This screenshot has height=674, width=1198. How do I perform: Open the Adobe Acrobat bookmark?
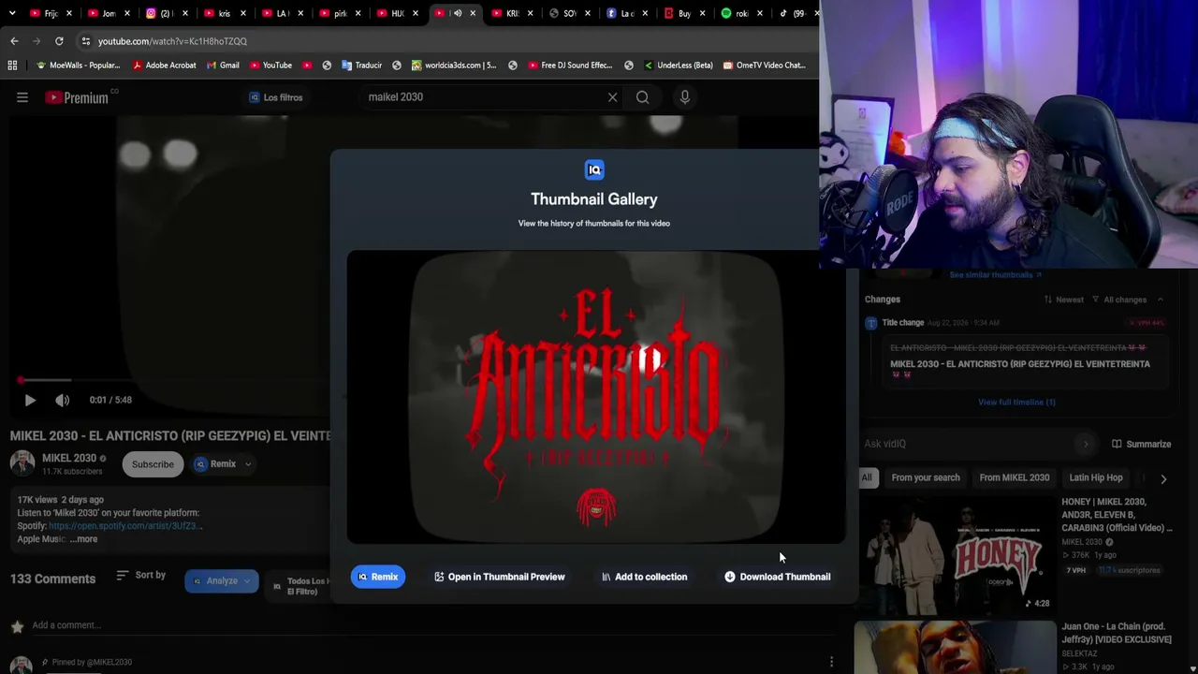164,66
